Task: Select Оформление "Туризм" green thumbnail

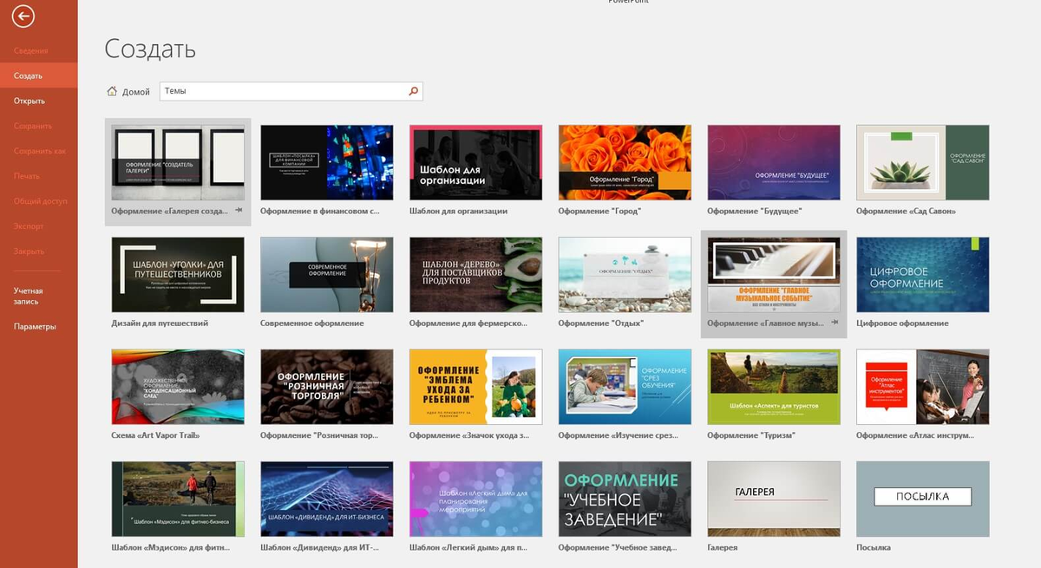Action: [x=774, y=387]
